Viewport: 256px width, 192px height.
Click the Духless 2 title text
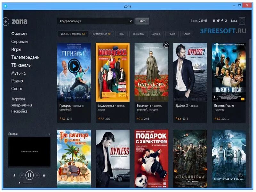tap(181, 106)
